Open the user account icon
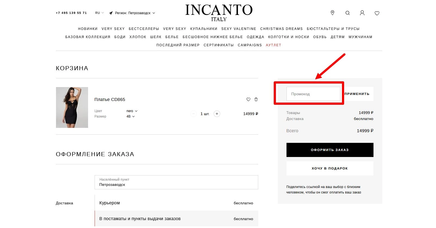The width and height of the screenshot is (436, 228). point(362,13)
